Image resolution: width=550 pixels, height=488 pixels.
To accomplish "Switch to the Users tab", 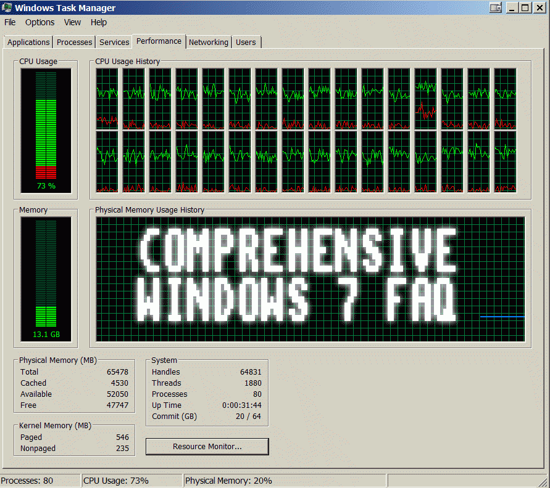I will click(x=246, y=43).
